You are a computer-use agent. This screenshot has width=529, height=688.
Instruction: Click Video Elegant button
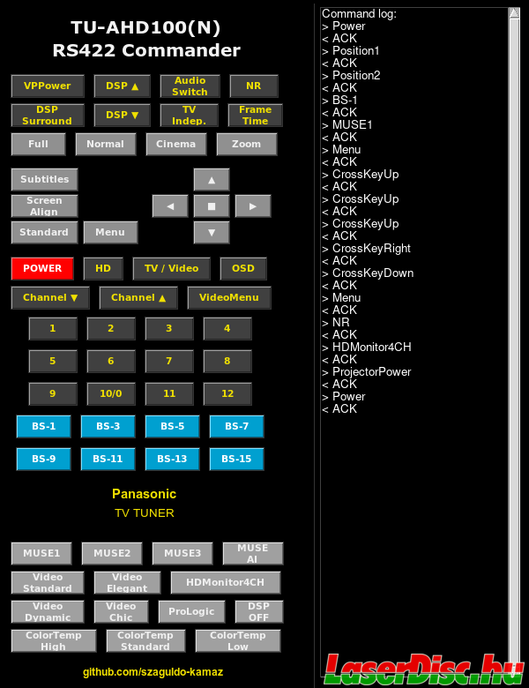[127, 583]
